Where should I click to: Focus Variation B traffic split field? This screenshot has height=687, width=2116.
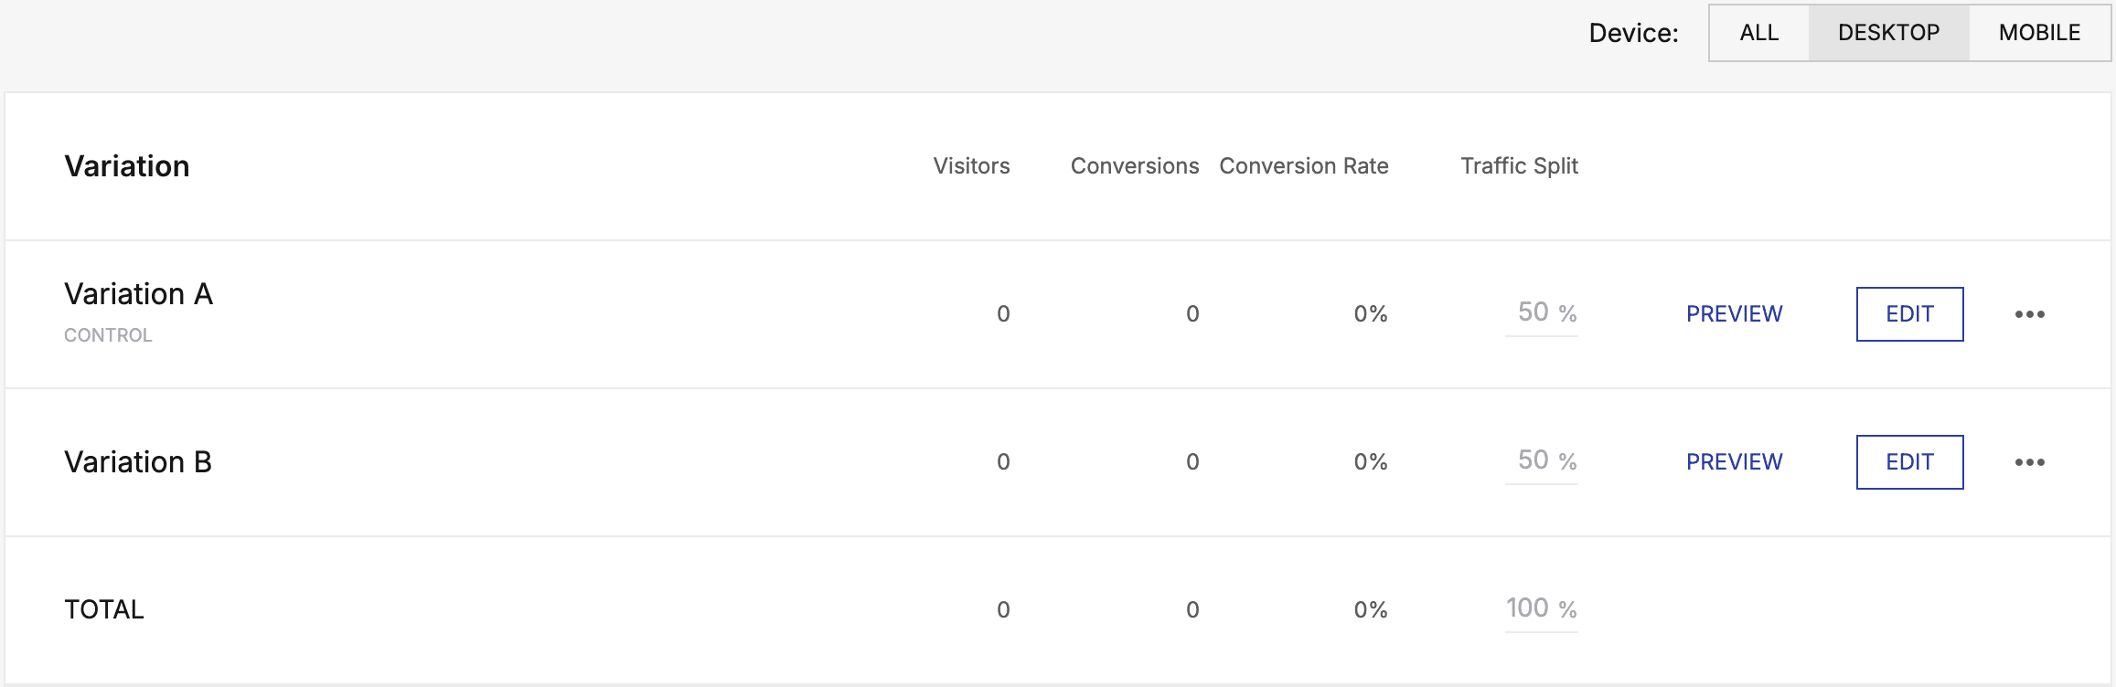1533,460
